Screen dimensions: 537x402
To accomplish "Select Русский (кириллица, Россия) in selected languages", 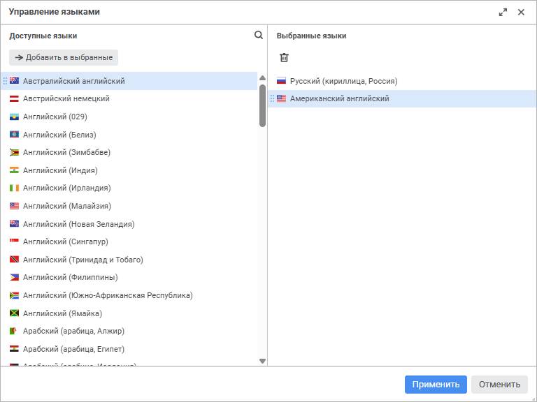I will [x=402, y=81].
